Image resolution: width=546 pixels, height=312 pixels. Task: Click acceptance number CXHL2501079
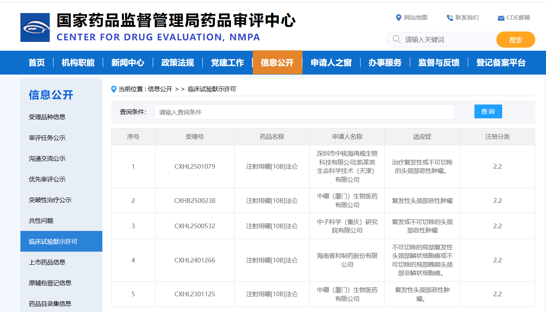(195, 166)
